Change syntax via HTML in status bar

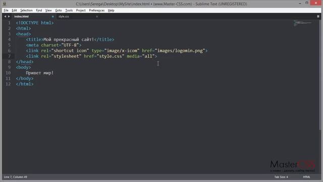306,177
